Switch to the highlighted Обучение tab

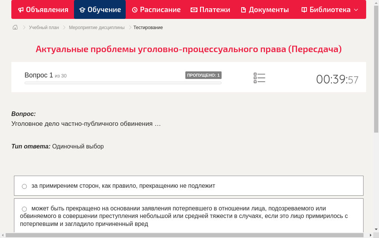coord(100,9)
